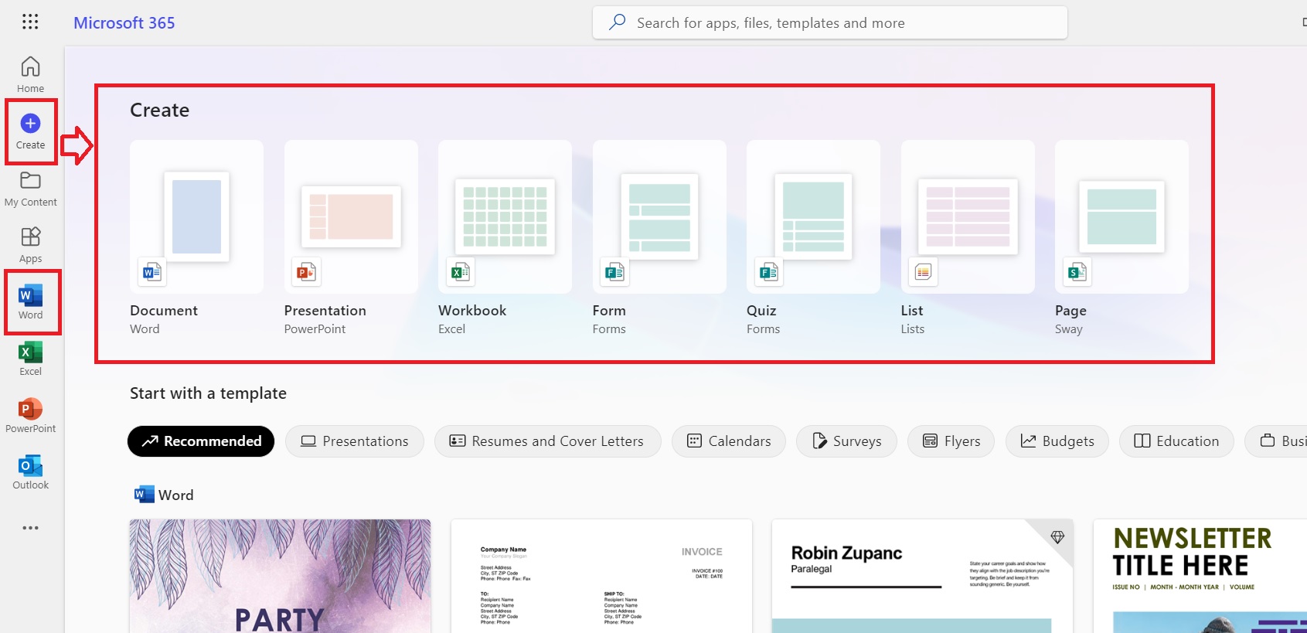This screenshot has width=1307, height=633.
Task: Show more apps via sidebar ellipsis
Action: [31, 528]
